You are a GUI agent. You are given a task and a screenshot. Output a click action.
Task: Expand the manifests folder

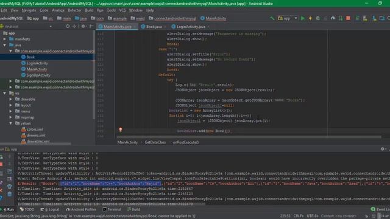click(5, 39)
